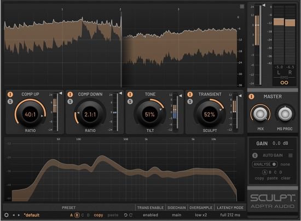The width and height of the screenshot is (301, 221).
Task: Click the TONE meter slider handle
Action: (x=180, y=96)
